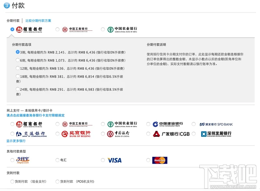Select MasterCard payment radio button
This screenshot has height=191, width=260.
(148, 160)
